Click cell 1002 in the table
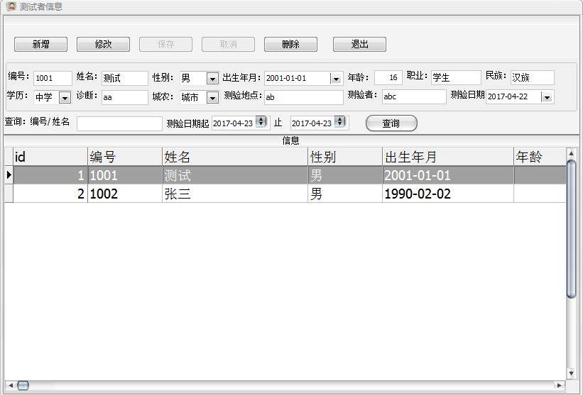583x395 pixels. pos(125,194)
